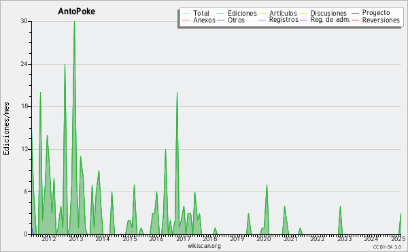Image resolution: width=408 pixels, height=252 pixels.
Task: Select the Reg. de adm. legend entry
Action: (x=330, y=20)
